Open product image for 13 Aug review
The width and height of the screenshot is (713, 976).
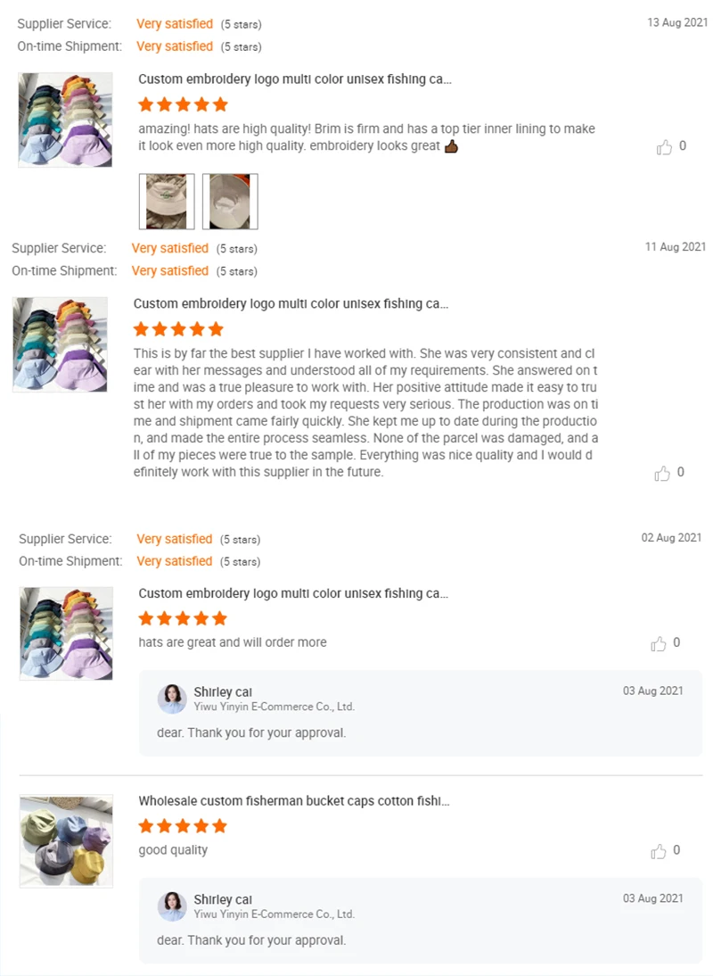pyautogui.click(x=65, y=120)
